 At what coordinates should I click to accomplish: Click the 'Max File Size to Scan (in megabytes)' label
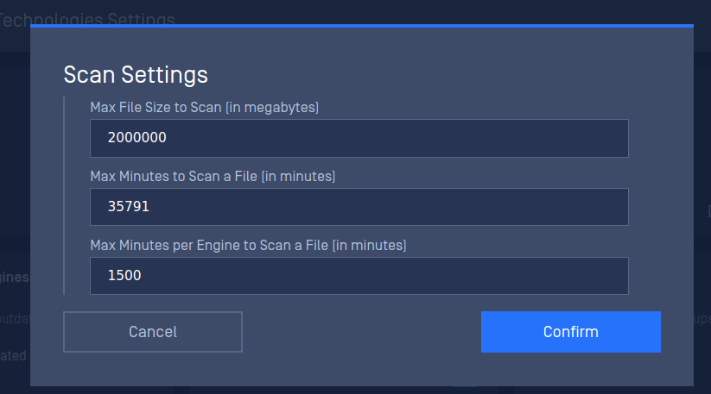click(x=205, y=108)
